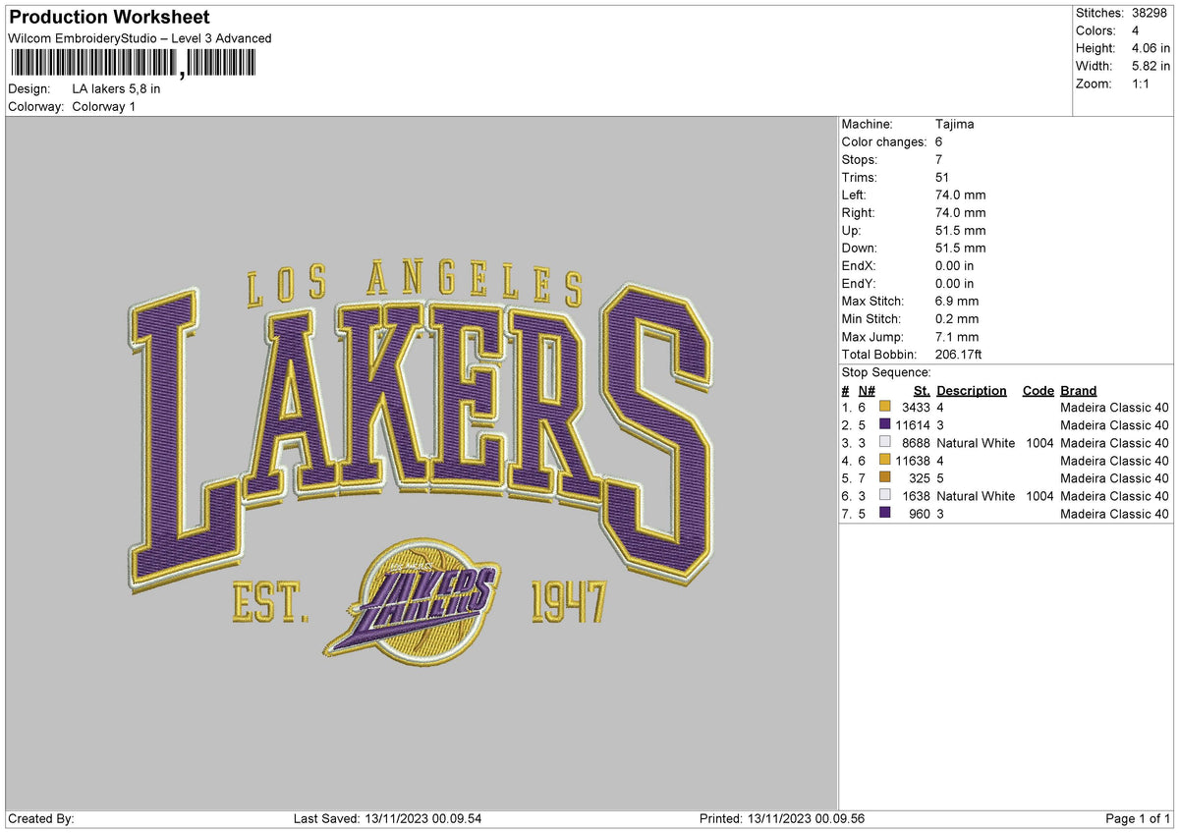Click the 'Last Saved' footer timestamp
The width and height of the screenshot is (1179, 833).
[x=388, y=819]
